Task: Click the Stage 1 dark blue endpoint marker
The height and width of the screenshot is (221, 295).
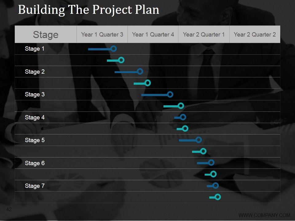Action: pyautogui.click(x=113, y=48)
